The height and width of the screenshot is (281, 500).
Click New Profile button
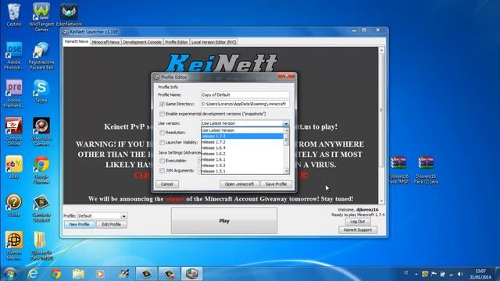(x=79, y=225)
